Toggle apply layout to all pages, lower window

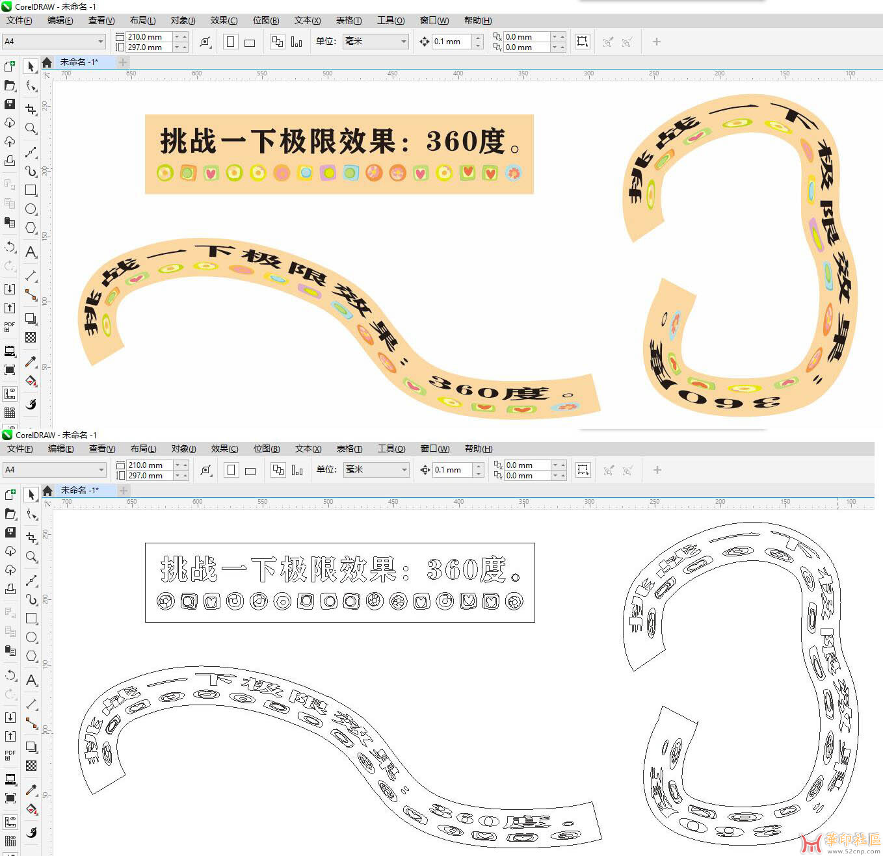(278, 470)
